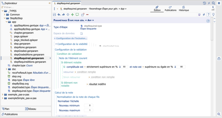Click the save icon in the editor toolbar
This screenshot has width=222, height=118.
(54, 14)
